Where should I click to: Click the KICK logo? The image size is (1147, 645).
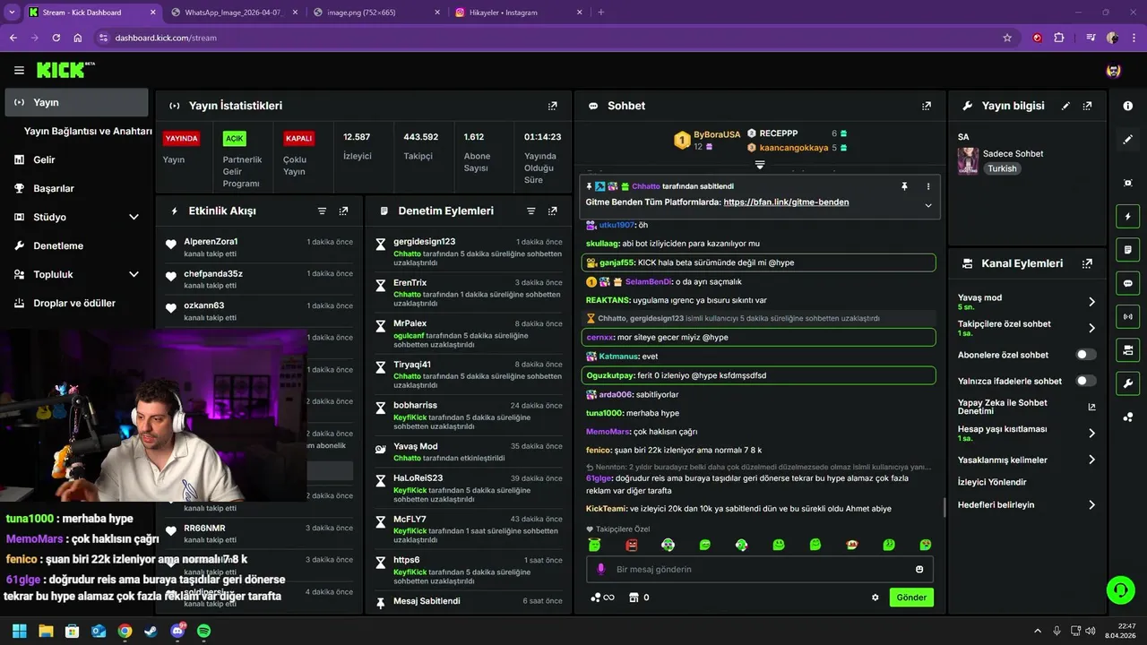65,70
